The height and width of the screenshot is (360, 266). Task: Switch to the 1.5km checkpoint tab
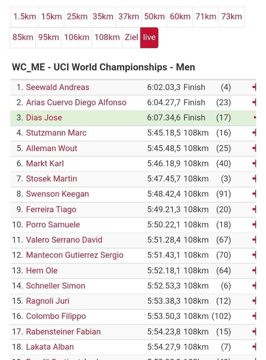pos(24,17)
